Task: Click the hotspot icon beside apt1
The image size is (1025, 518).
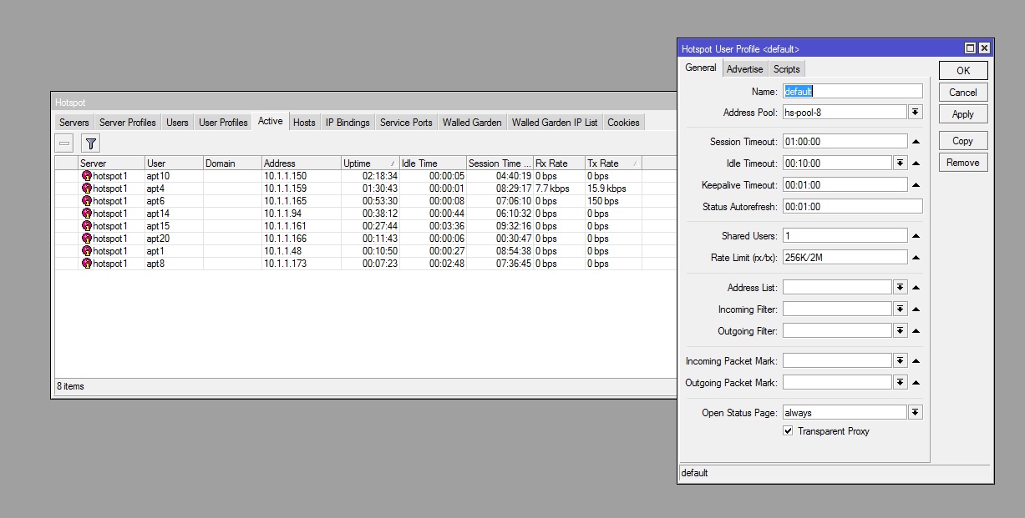Action: (x=85, y=251)
